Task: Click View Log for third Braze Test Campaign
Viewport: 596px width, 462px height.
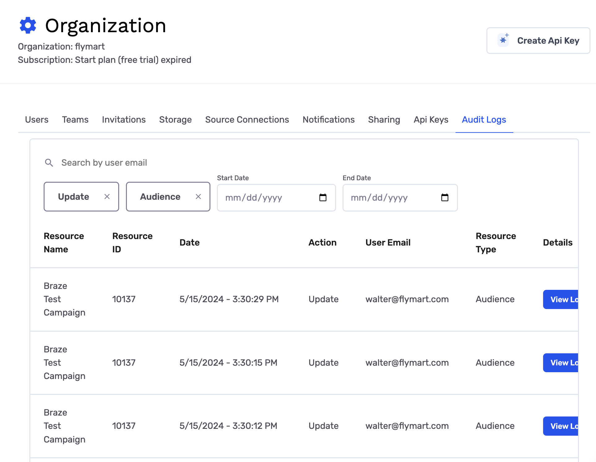Action: click(x=562, y=426)
